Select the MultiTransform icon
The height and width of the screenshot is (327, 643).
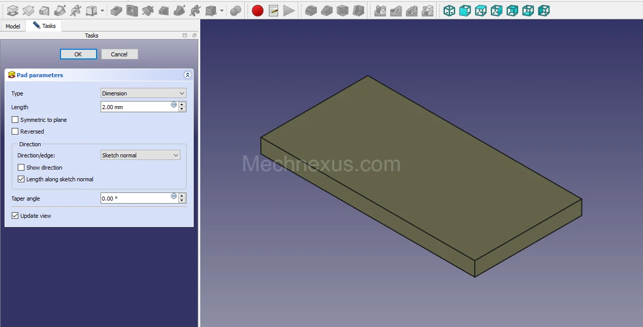pos(427,10)
